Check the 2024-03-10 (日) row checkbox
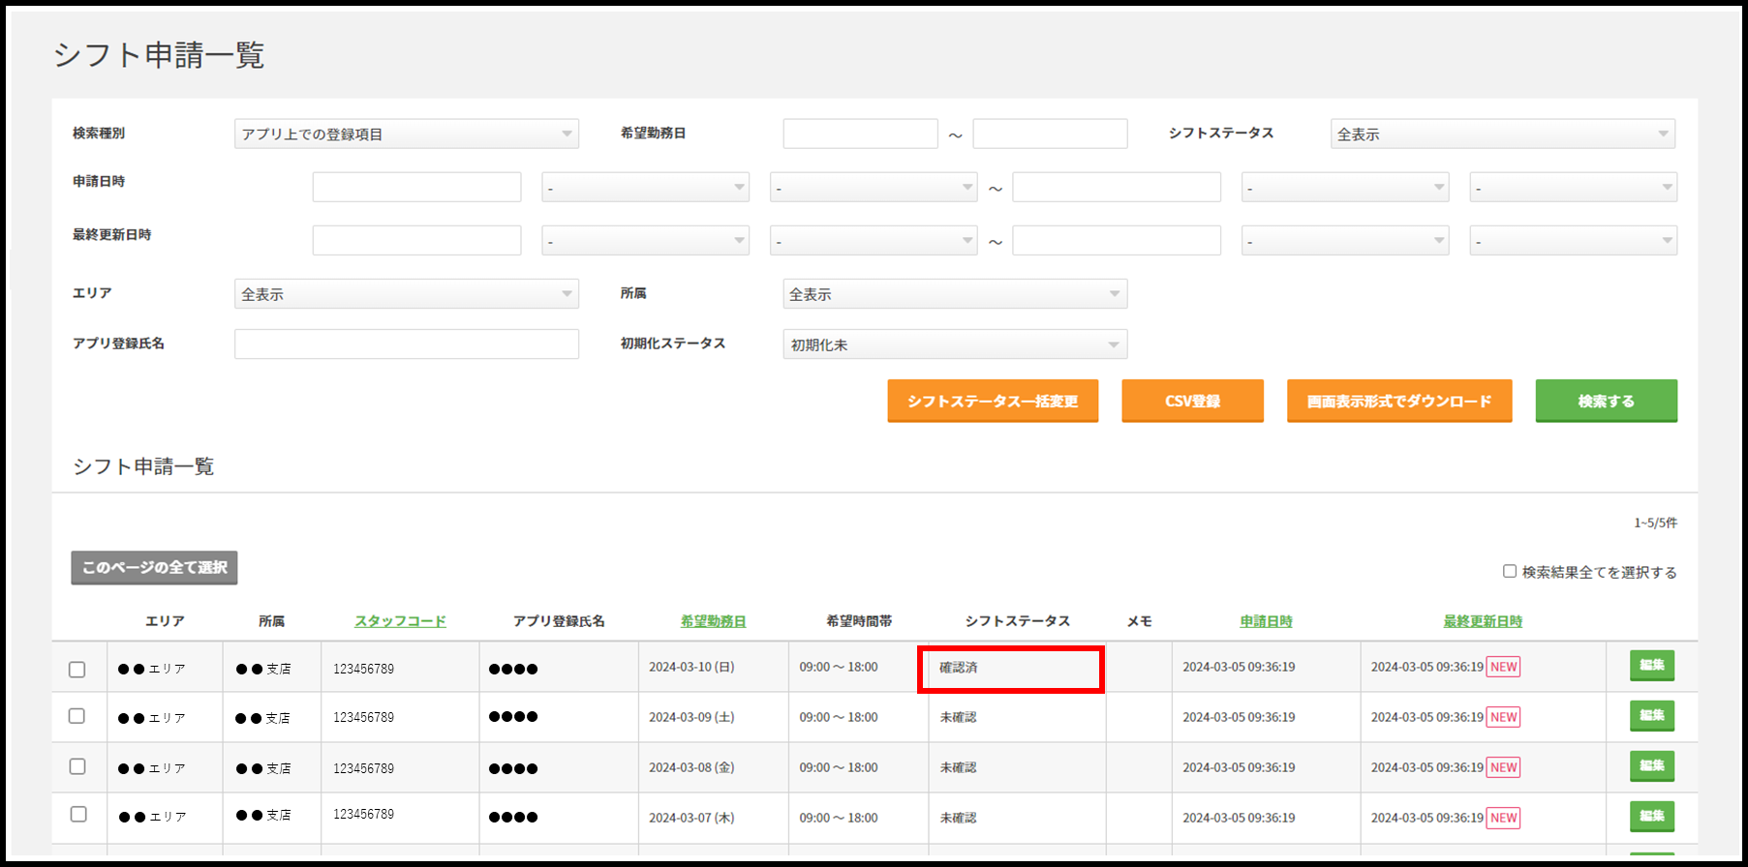 pyautogui.click(x=77, y=670)
